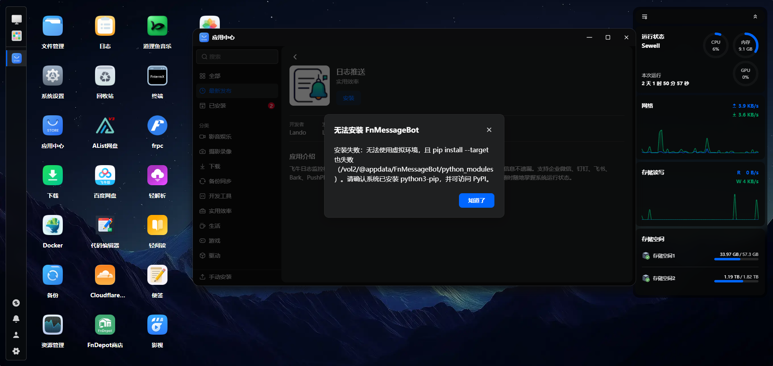Open 已安装 list in App Center
This screenshot has width=773, height=366.
pyautogui.click(x=237, y=106)
